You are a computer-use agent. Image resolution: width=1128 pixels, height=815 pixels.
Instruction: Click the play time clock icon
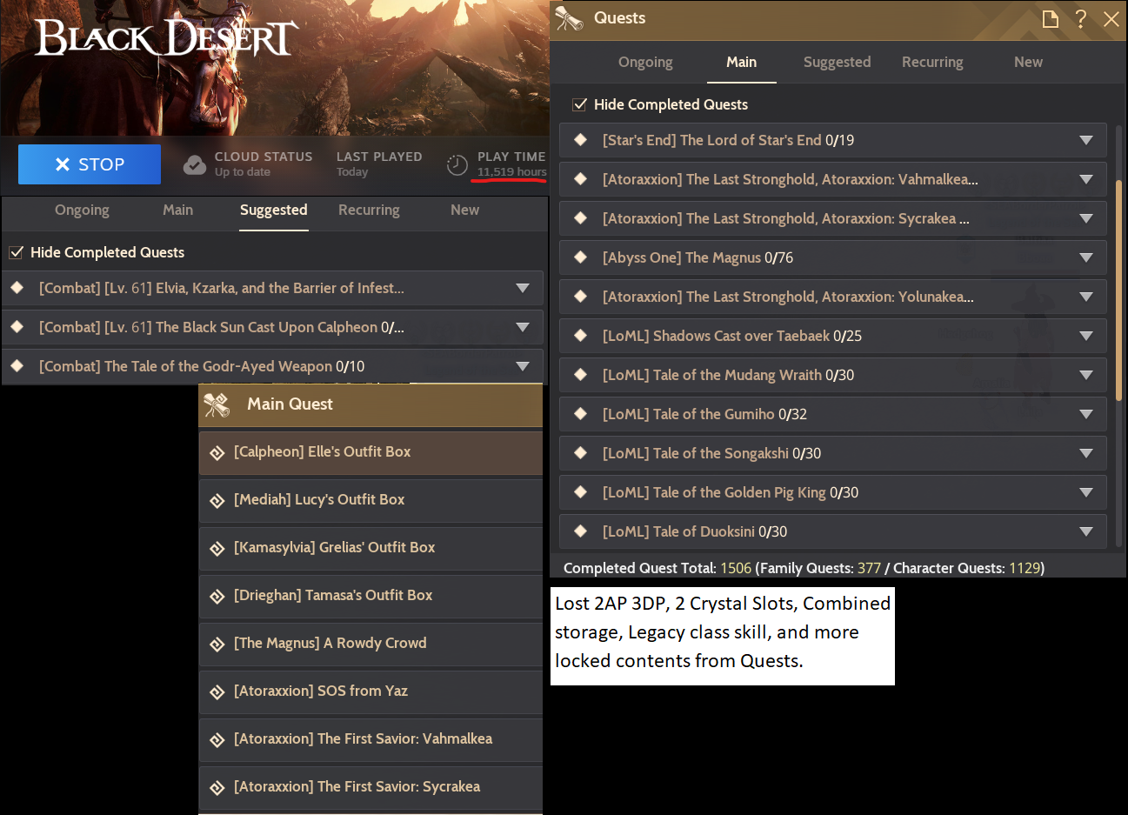pyautogui.click(x=457, y=164)
